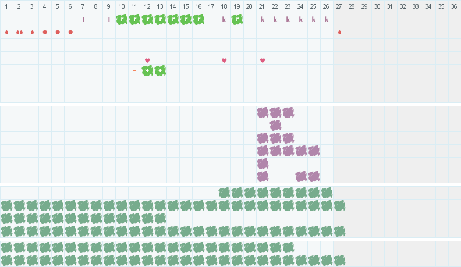Click the 'l' marker on day 7
This screenshot has width=461, height=267.
(83, 19)
